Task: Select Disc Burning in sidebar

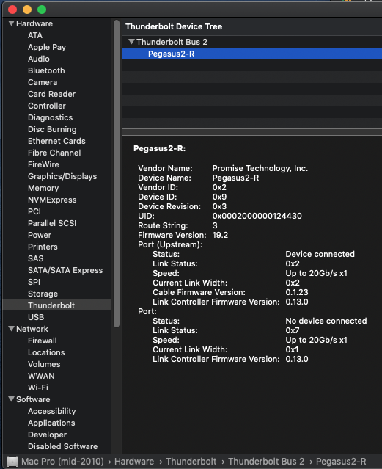Action: point(52,129)
